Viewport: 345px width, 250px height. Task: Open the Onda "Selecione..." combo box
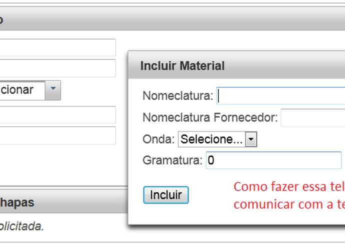[217, 139]
